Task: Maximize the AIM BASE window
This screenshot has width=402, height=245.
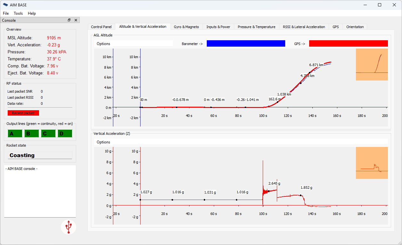Action: click(x=380, y=5)
